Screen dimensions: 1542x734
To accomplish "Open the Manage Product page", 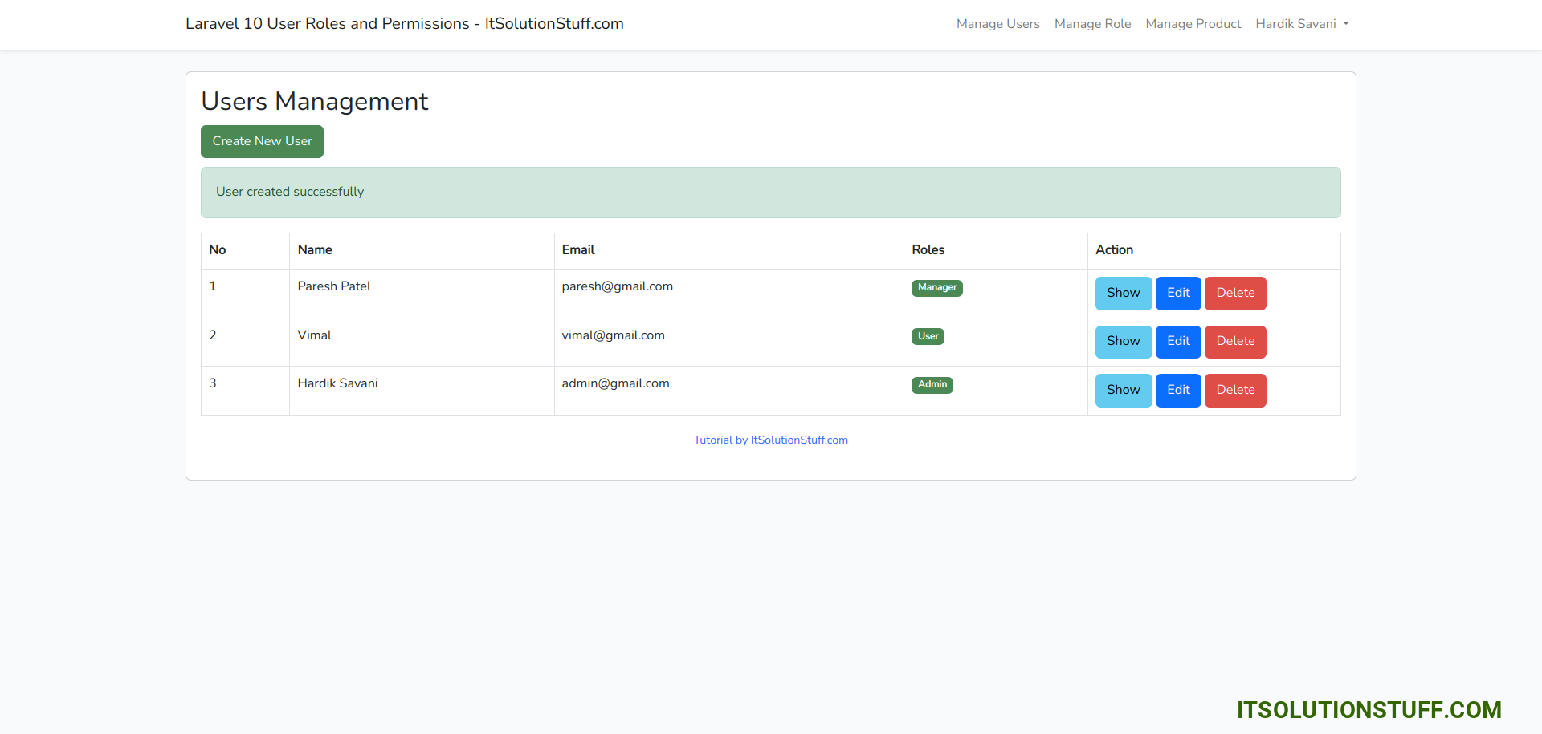I will pos(1193,24).
